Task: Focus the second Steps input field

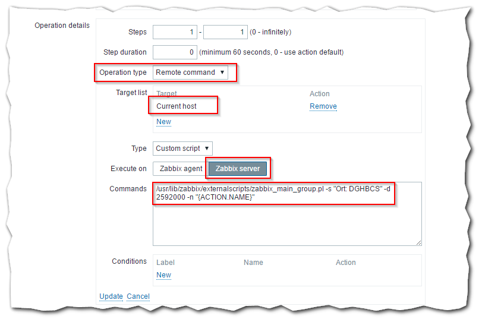Action: click(225, 32)
